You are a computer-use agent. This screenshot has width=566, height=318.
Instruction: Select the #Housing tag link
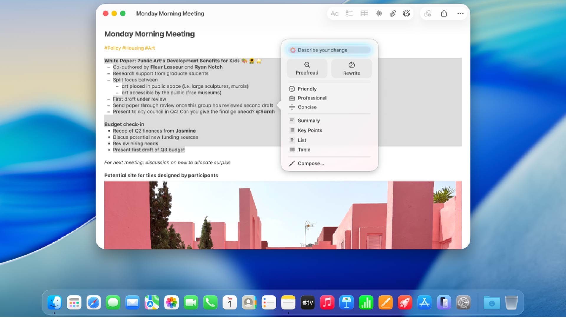click(132, 48)
